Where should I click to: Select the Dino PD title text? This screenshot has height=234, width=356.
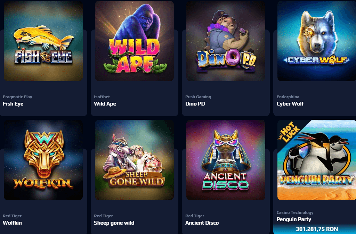[195, 104]
